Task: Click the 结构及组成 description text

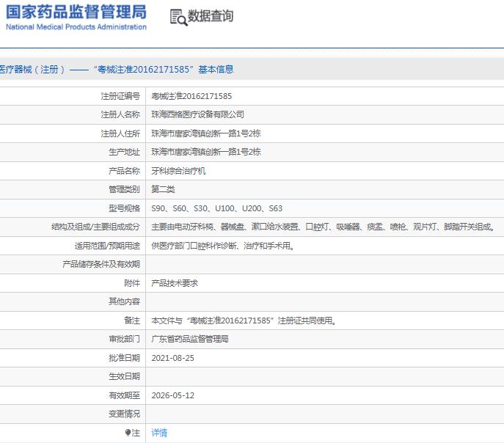Action: point(324,227)
